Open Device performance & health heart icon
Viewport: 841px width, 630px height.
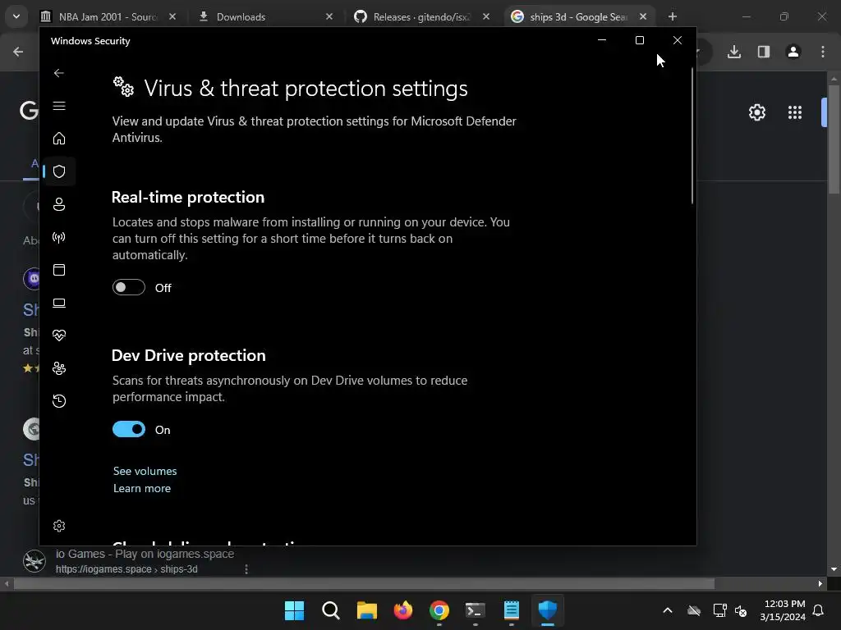click(59, 336)
